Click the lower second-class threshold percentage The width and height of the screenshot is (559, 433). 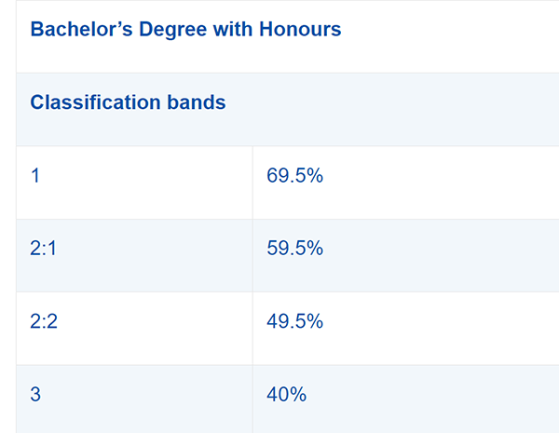(x=294, y=321)
